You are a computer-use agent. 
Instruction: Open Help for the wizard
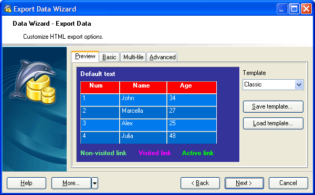coord(26,183)
